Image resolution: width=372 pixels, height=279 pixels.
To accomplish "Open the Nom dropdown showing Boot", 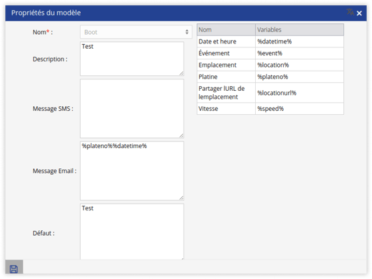I will (136, 32).
